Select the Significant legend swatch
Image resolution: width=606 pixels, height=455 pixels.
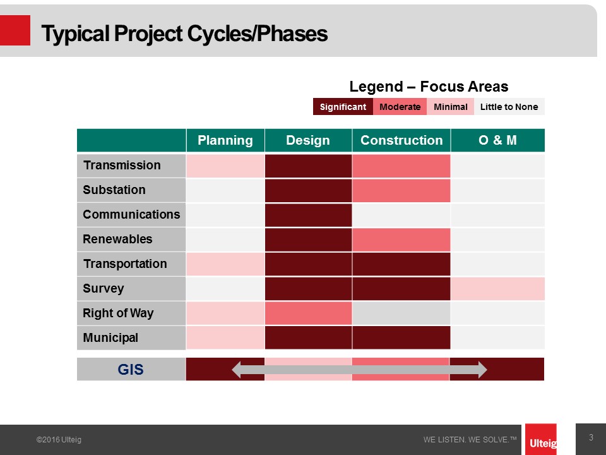point(343,107)
